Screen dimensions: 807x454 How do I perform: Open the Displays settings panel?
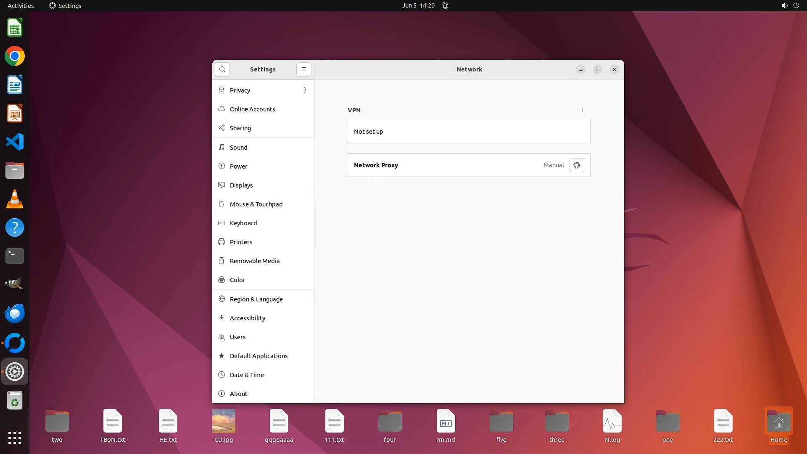coord(241,185)
